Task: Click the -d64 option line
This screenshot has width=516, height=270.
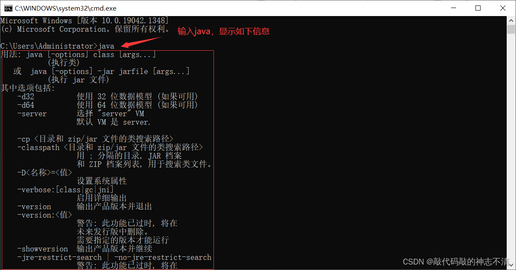Action: (108, 105)
